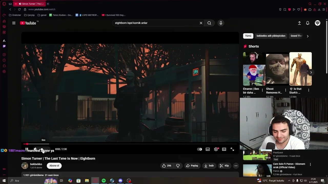Create a clip with the Klip button
The height and width of the screenshot is (184, 328).
(224, 166)
